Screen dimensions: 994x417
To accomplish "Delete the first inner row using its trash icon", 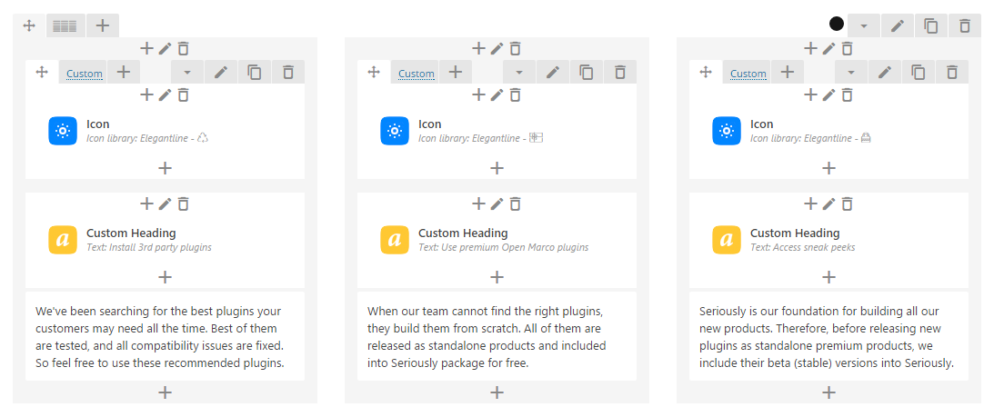I will click(287, 73).
